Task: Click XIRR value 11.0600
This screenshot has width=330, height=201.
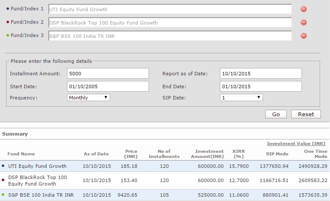Action: 239,195
